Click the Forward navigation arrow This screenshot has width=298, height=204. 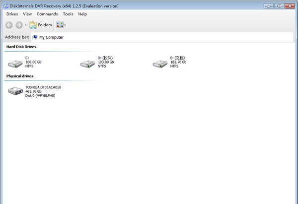[x=19, y=25]
